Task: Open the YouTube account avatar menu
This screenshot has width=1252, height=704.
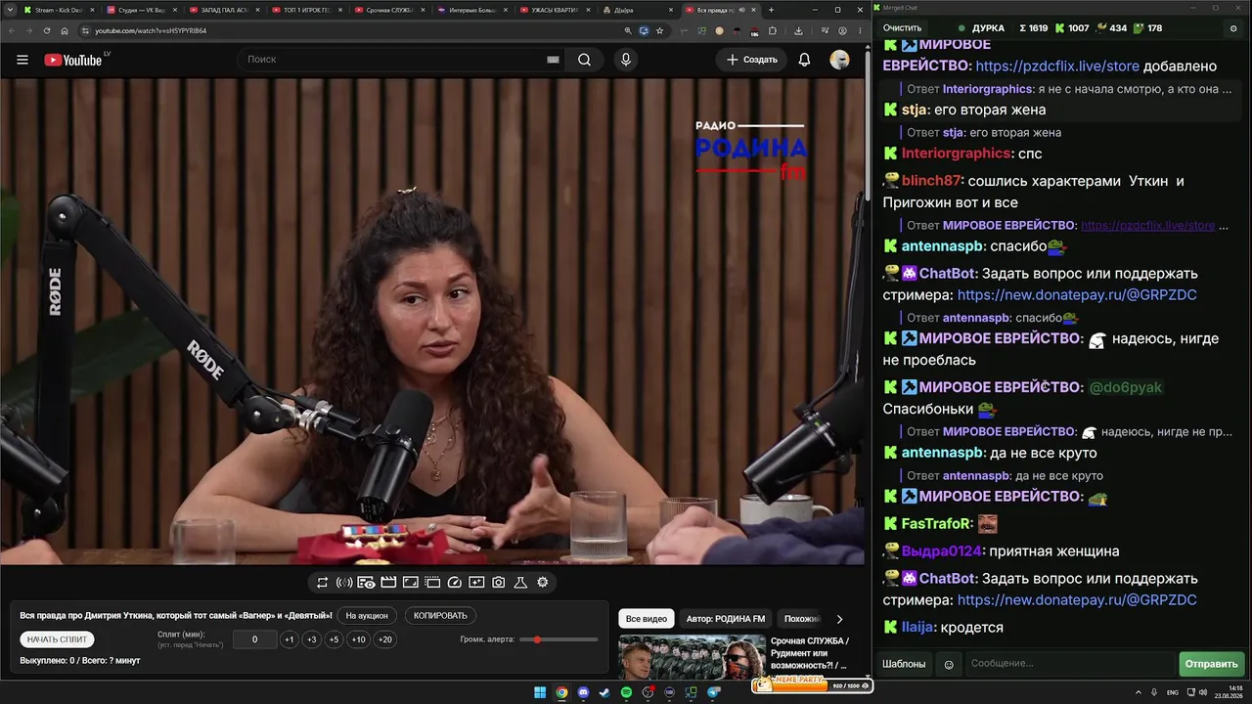Action: [x=839, y=60]
